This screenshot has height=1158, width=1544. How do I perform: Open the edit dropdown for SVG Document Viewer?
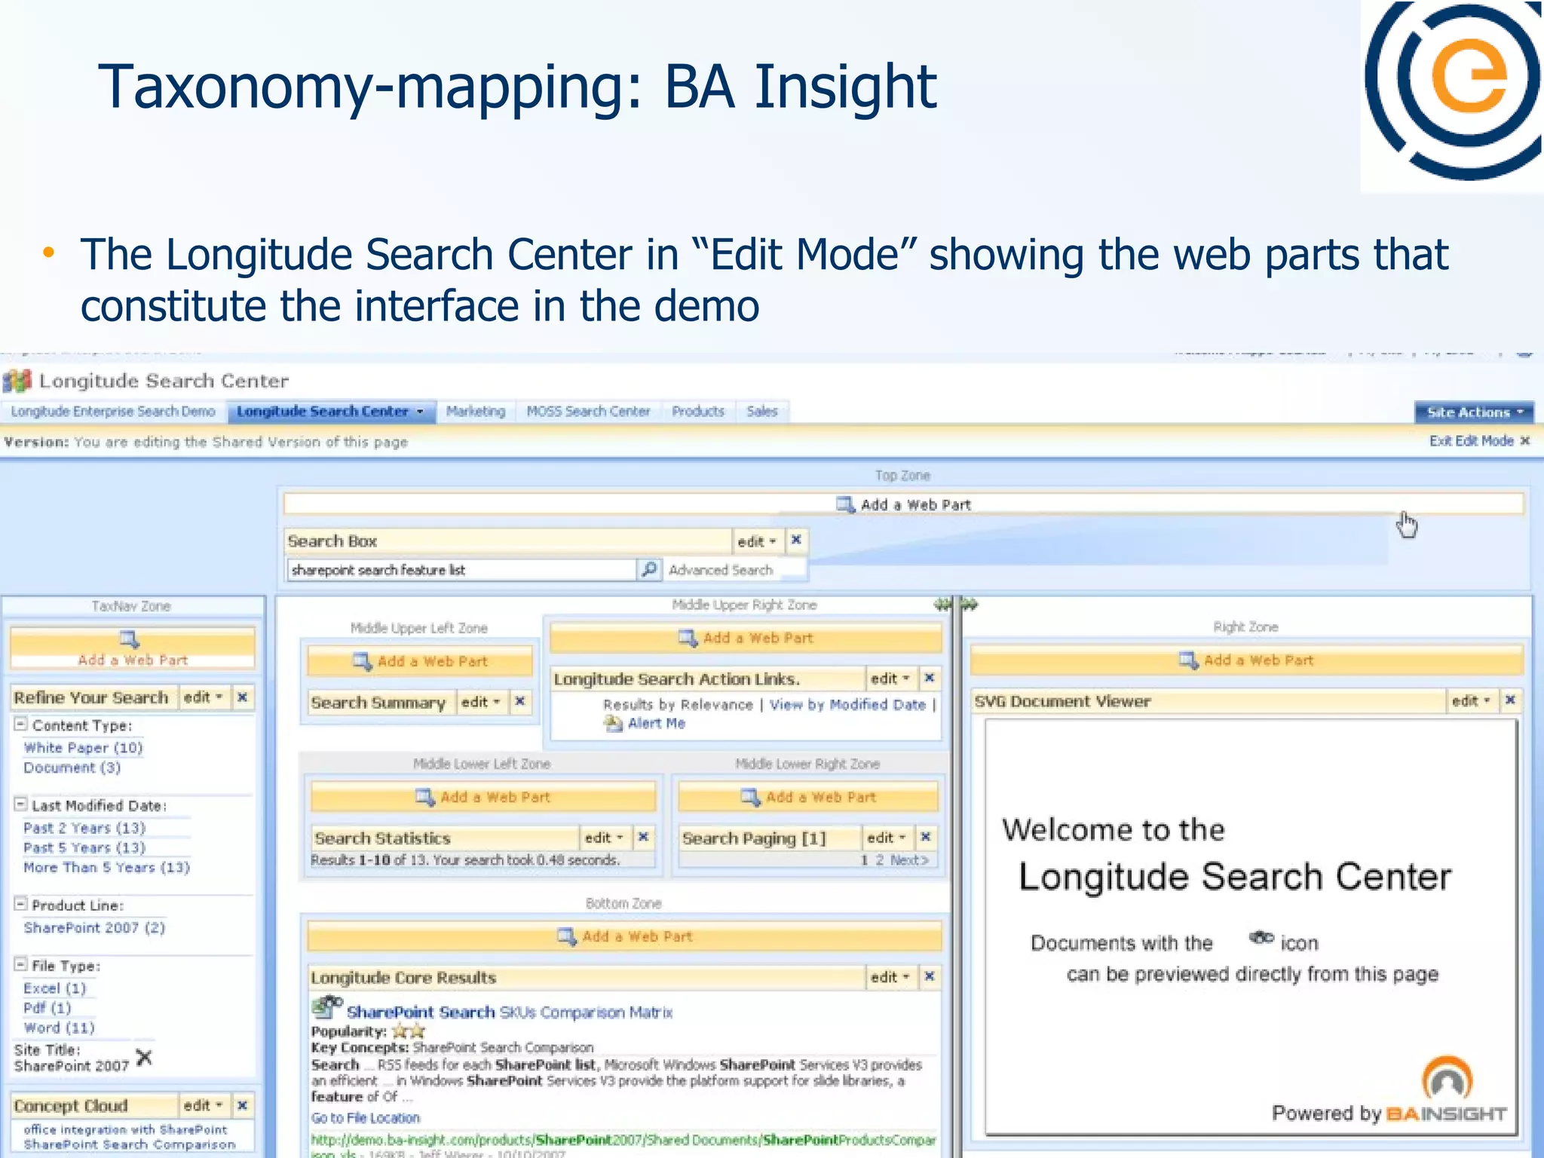pos(1472,701)
